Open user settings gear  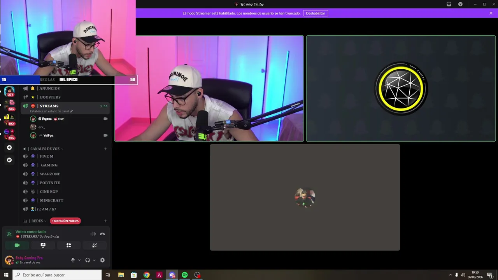pyautogui.click(x=102, y=260)
